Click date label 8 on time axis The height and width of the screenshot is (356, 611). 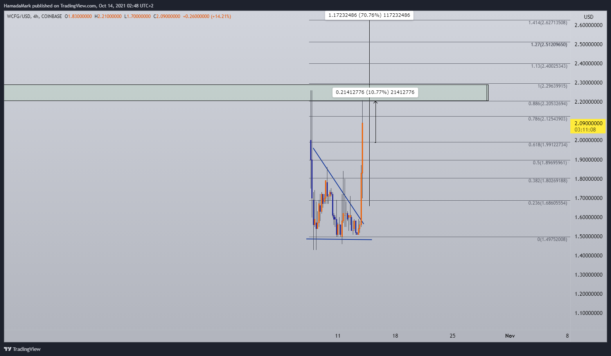(567, 336)
